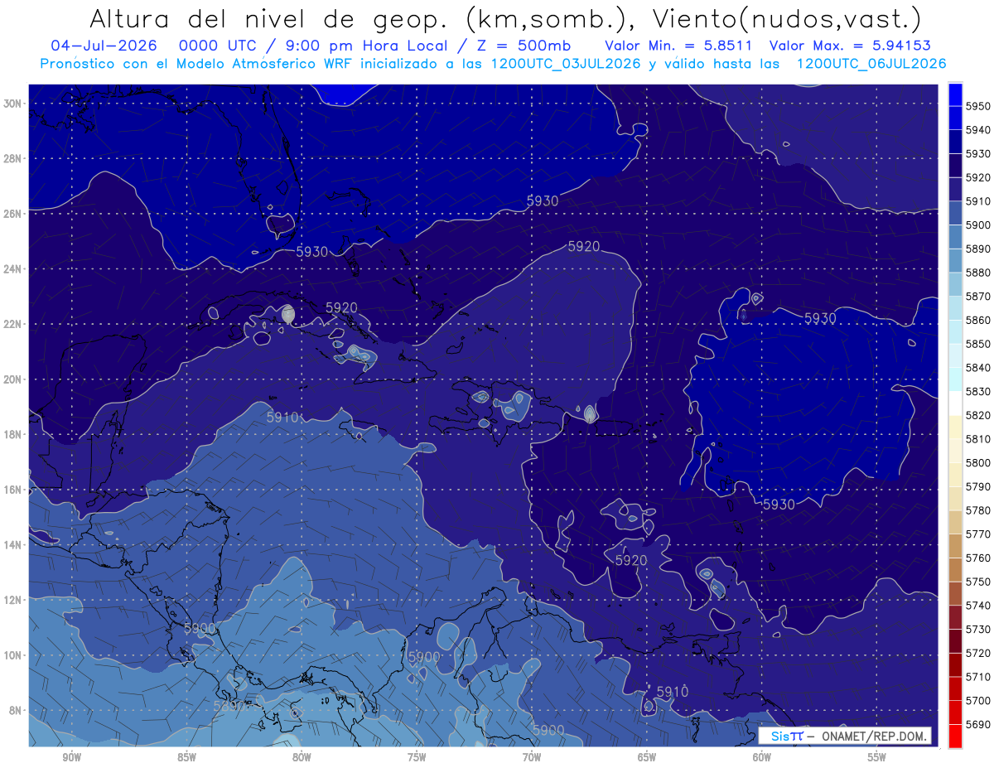
Task: Click the 'Pronóstico con el Modelo Atmósferico WRF' line
Action: [197, 64]
